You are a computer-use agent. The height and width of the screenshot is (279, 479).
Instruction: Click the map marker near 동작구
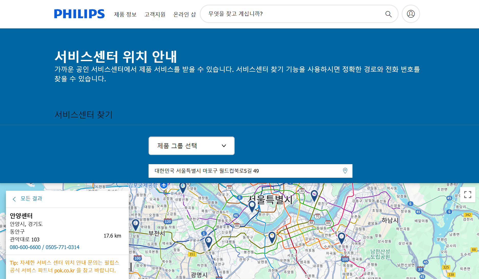[272, 237]
